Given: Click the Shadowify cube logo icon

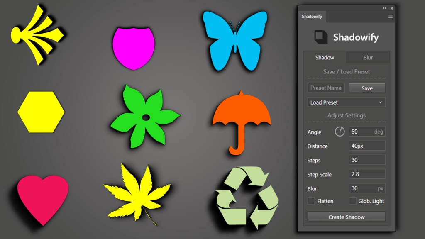Looking at the screenshot, I should 321,37.
